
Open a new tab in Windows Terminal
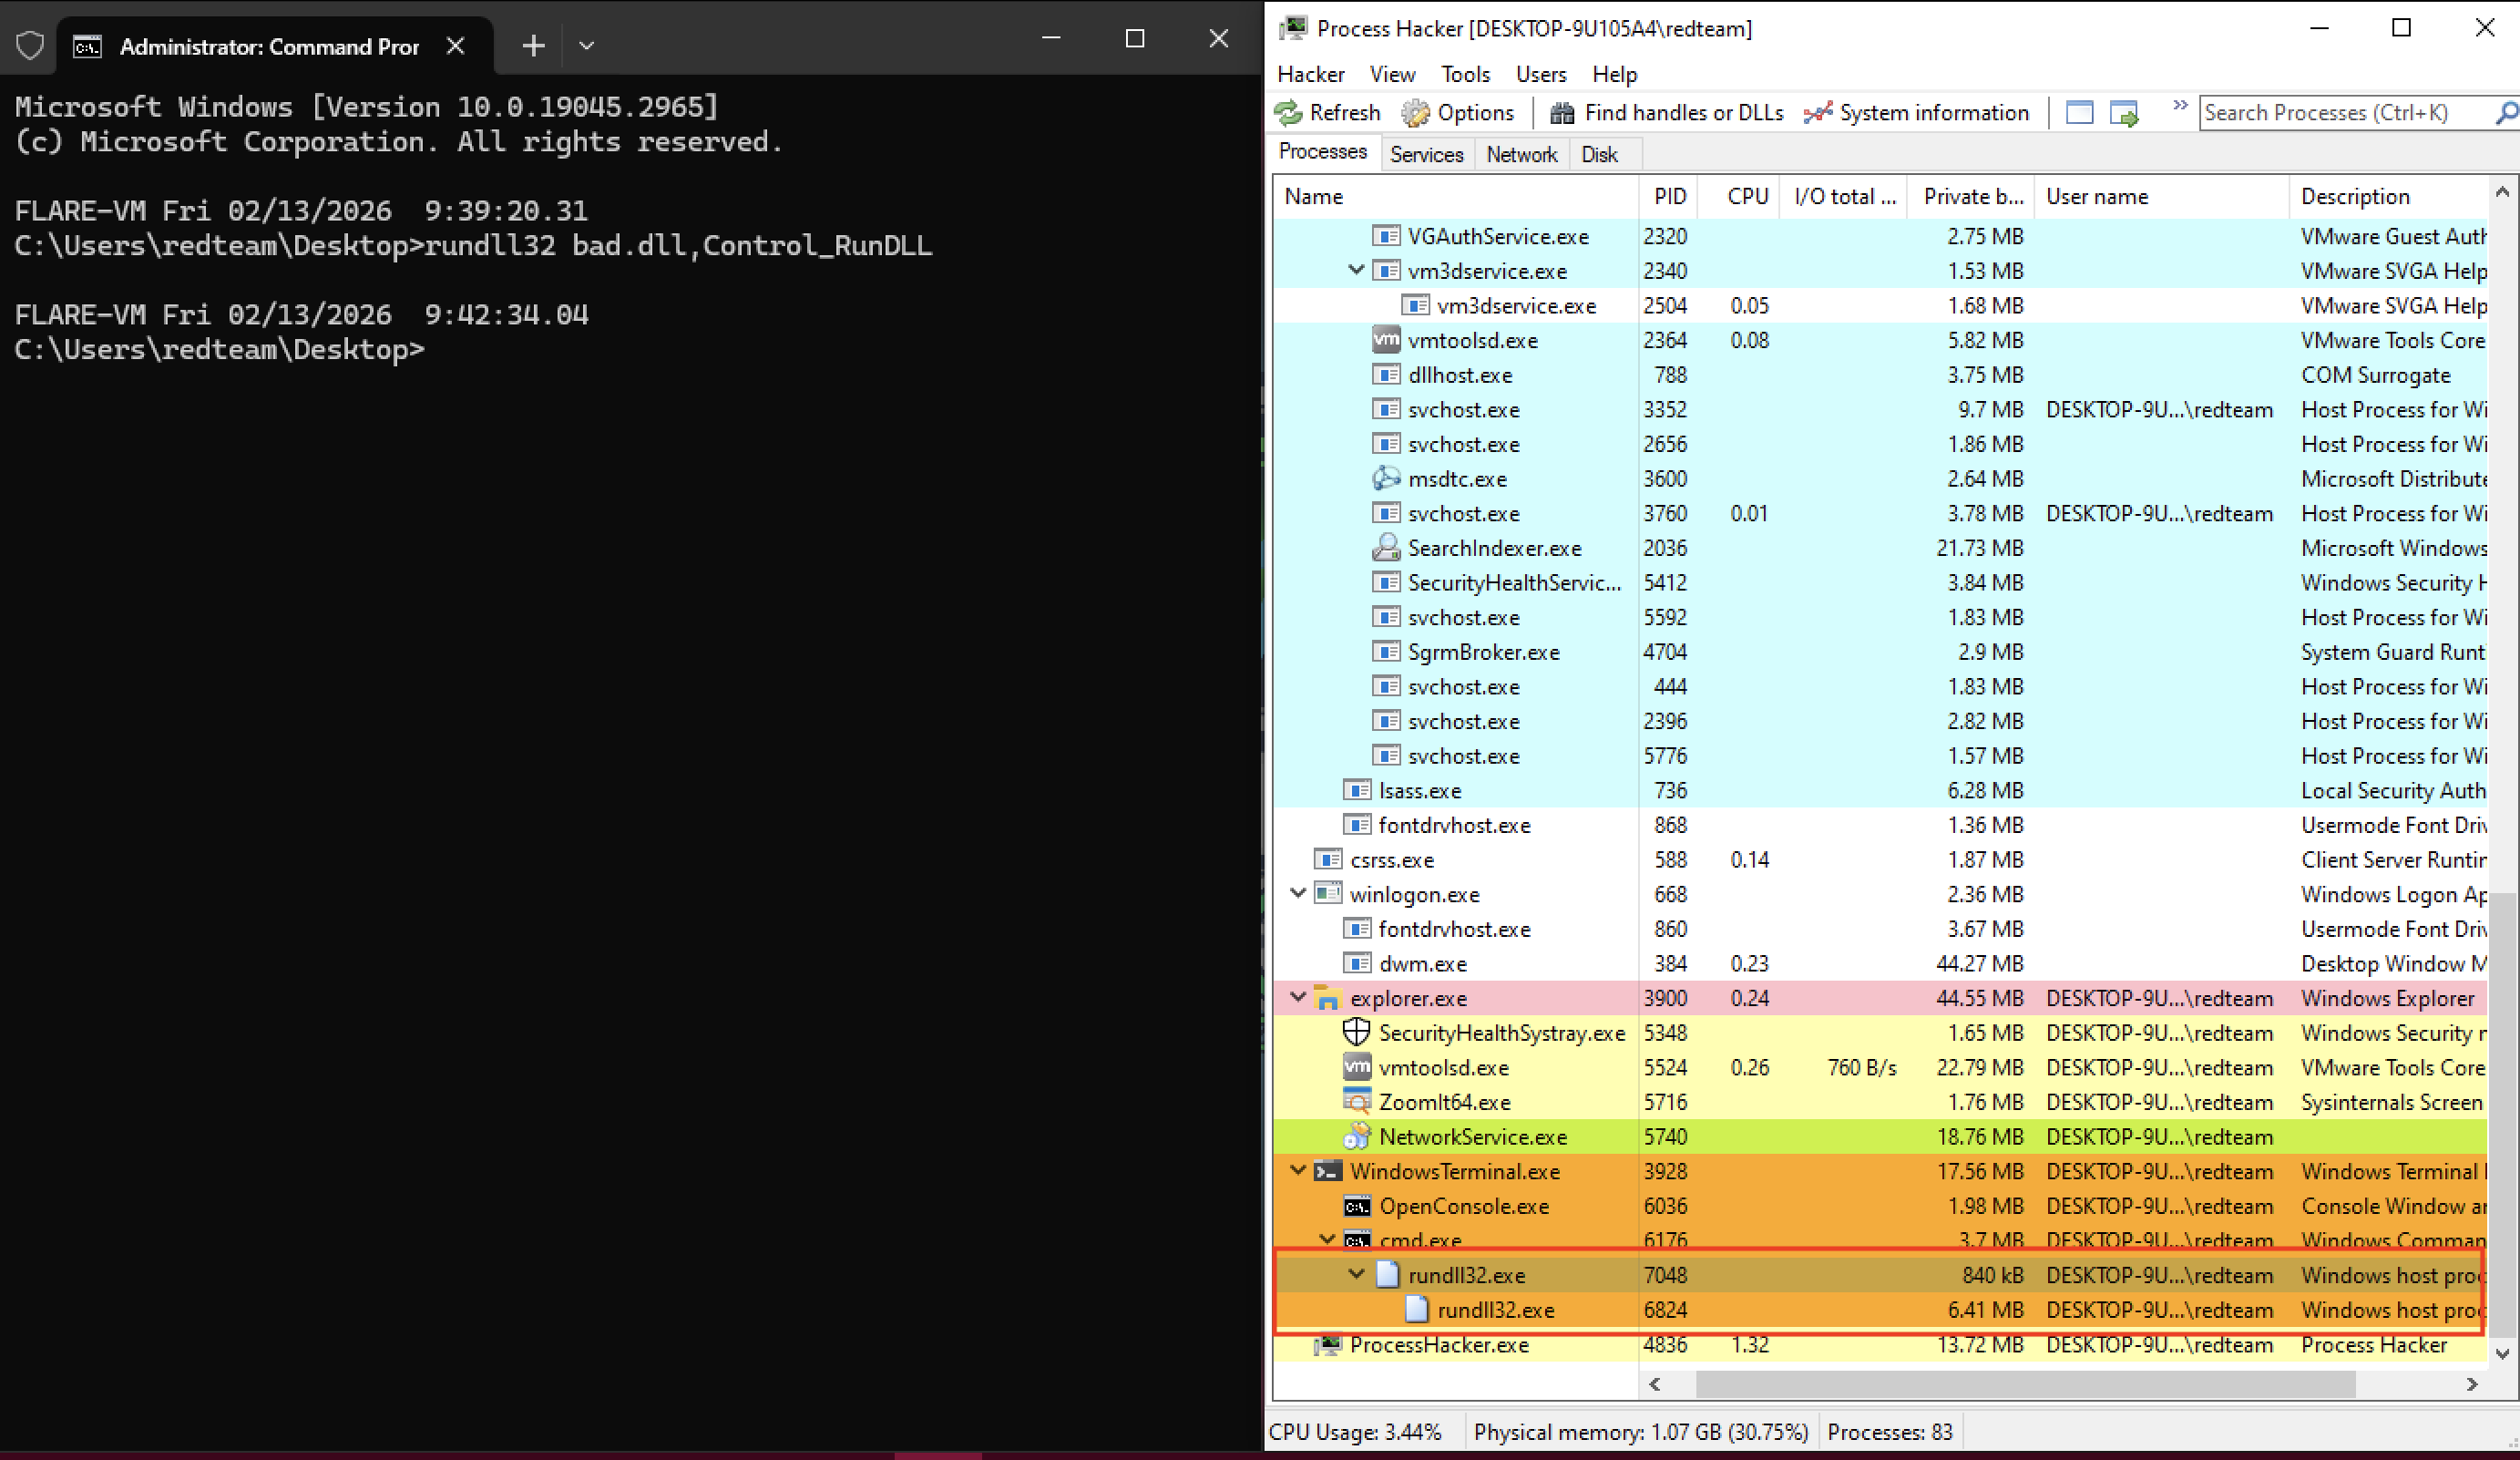pyautogui.click(x=534, y=46)
